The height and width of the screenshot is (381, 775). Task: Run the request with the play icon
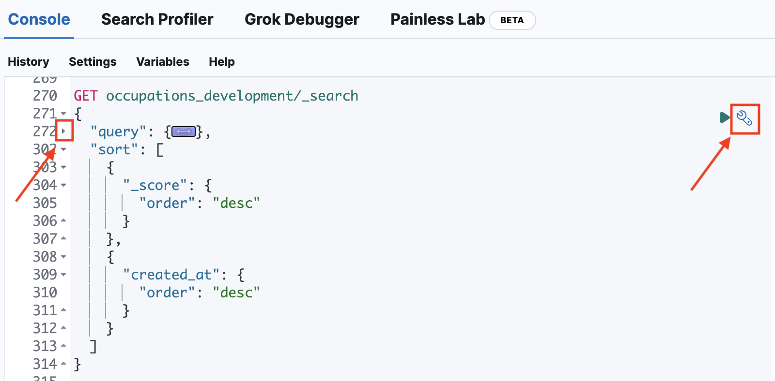725,117
